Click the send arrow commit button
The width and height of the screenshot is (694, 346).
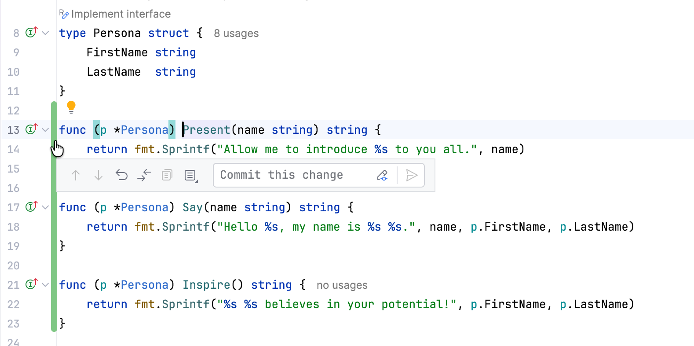click(x=412, y=175)
